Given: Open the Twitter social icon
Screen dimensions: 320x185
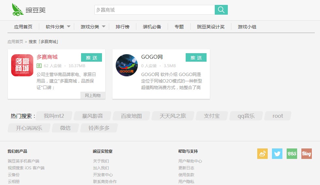Looking at the screenshot, I should click(x=277, y=154).
